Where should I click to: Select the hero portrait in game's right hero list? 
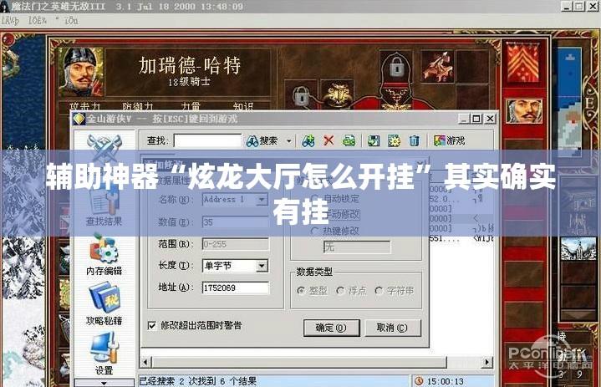[523, 111]
